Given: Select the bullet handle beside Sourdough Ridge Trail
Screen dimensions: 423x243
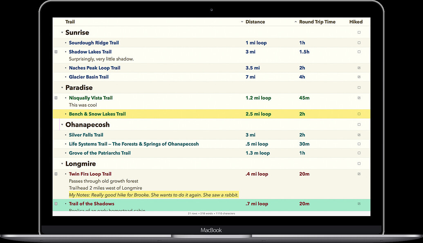Looking at the screenshot, I should (65, 42).
